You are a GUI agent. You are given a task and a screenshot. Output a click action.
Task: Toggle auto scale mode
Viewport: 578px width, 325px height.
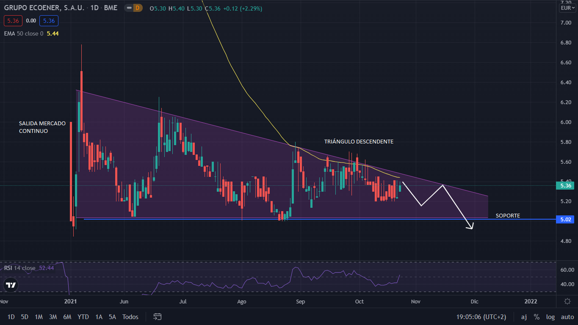[x=567, y=317]
